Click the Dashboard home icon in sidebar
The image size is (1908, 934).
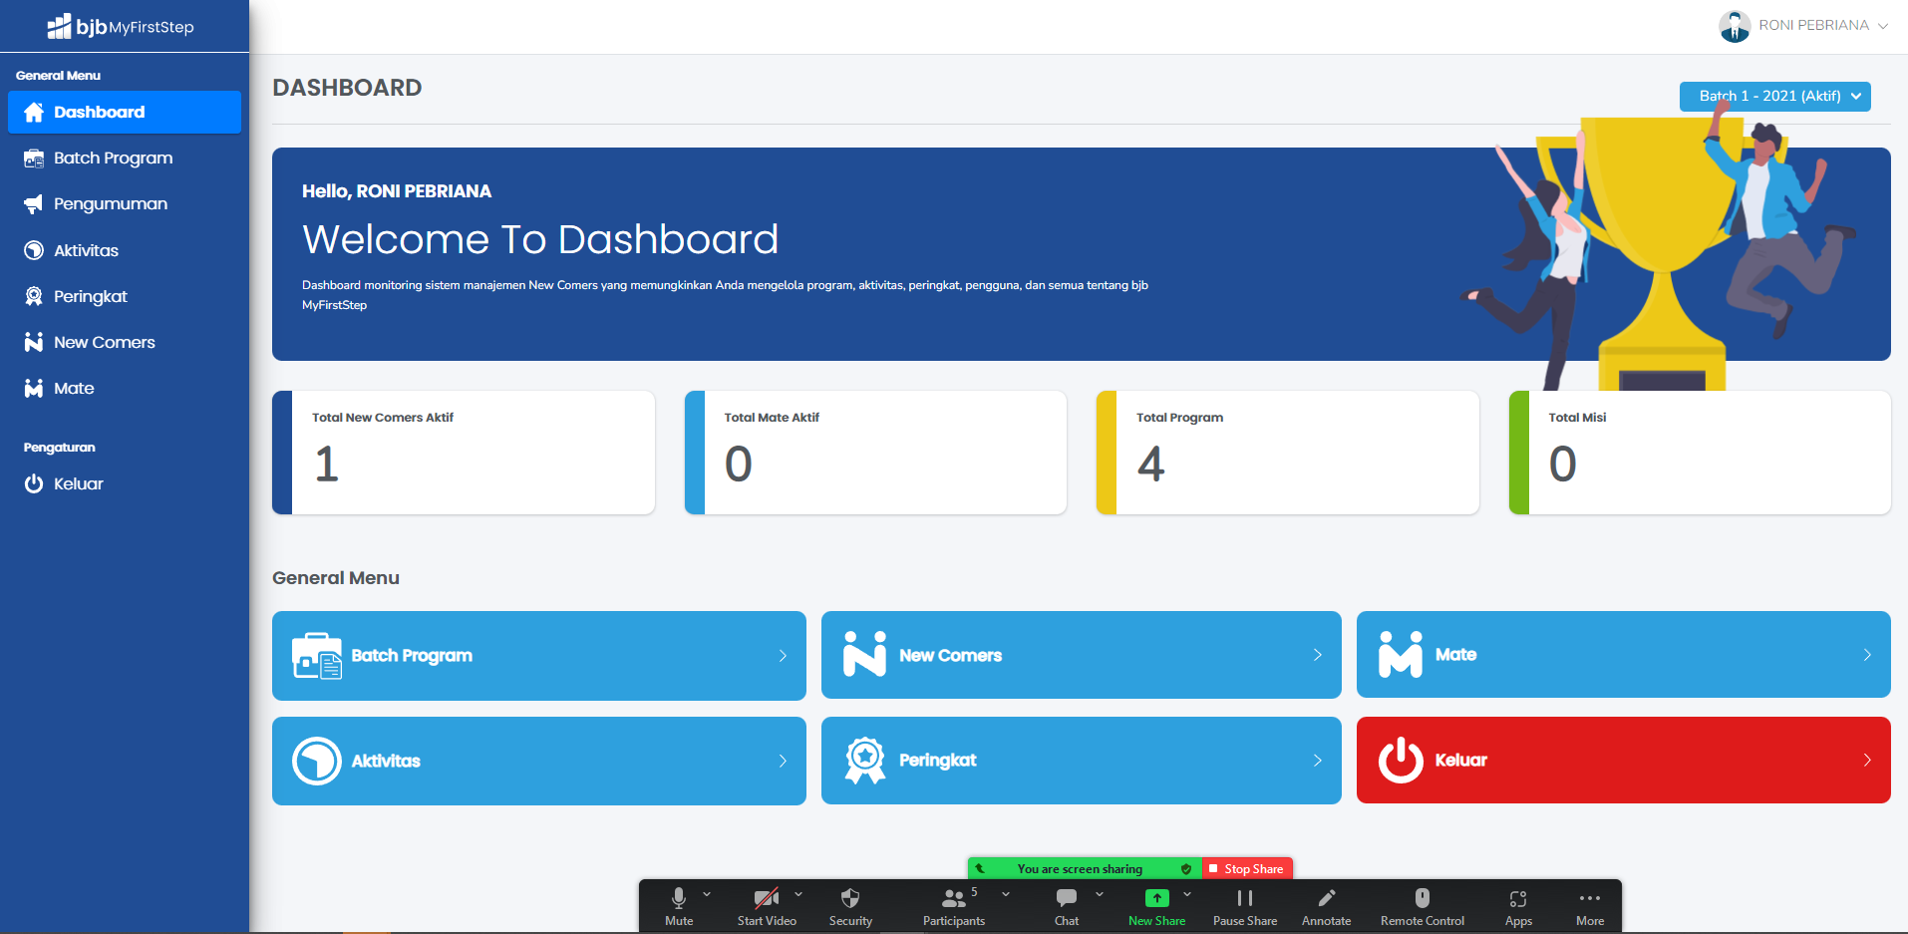click(34, 113)
